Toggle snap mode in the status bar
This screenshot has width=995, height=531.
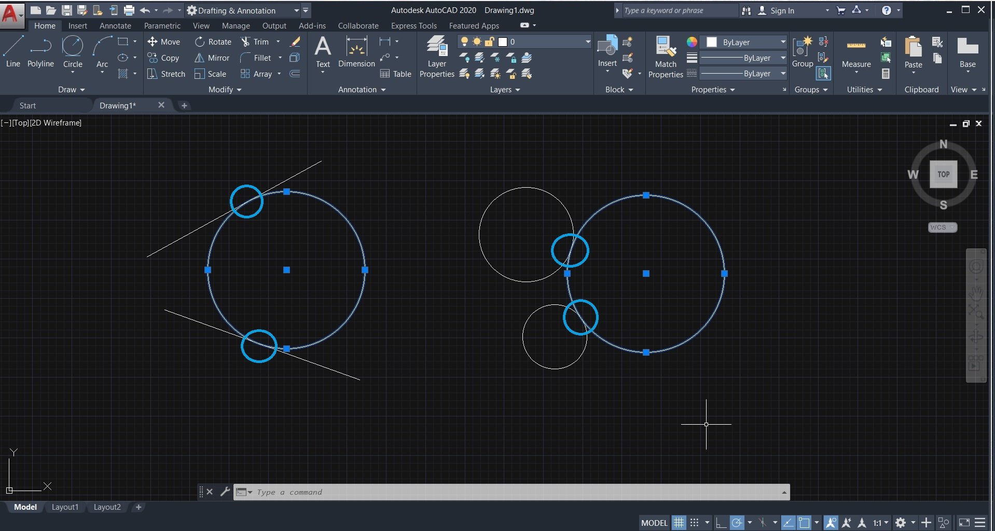click(695, 522)
